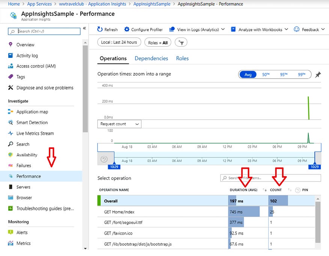Click the reset time range icon
This screenshot has width=329, height=256.
coord(104,159)
